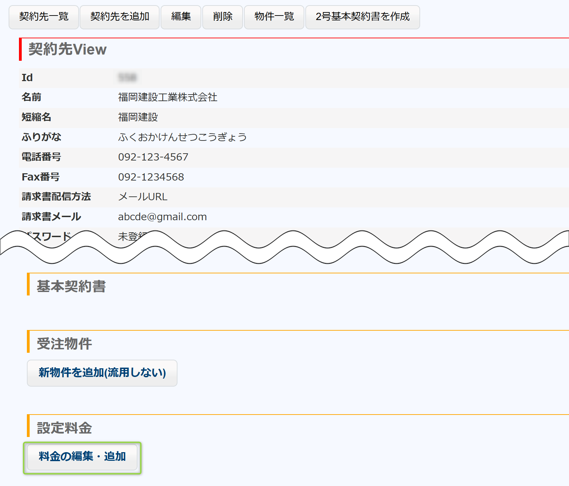Click the 設定料金 section heading
569x486 pixels.
[x=64, y=428]
